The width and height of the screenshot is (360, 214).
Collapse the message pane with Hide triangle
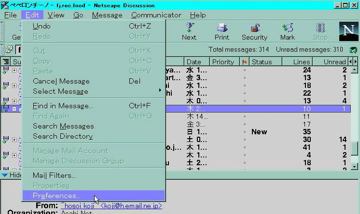(x=4, y=175)
